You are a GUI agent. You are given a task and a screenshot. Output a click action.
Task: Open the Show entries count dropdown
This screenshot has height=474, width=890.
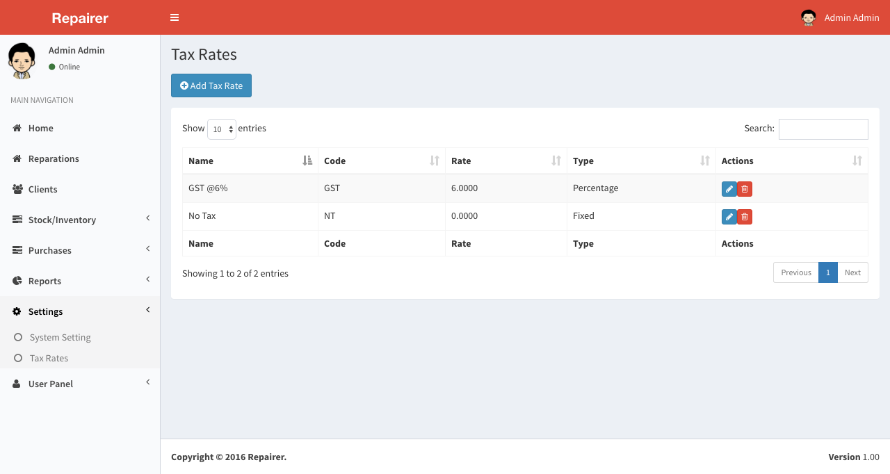222,129
